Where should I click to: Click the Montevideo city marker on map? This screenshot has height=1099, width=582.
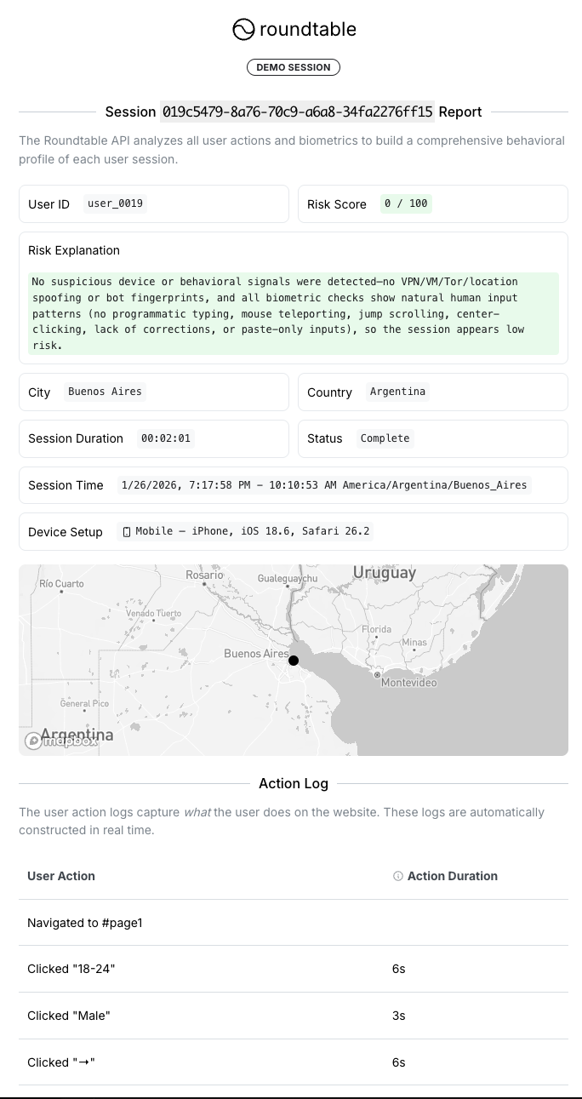[x=378, y=674]
